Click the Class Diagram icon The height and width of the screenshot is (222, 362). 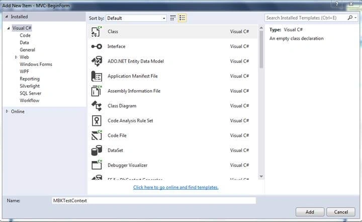[97, 106]
